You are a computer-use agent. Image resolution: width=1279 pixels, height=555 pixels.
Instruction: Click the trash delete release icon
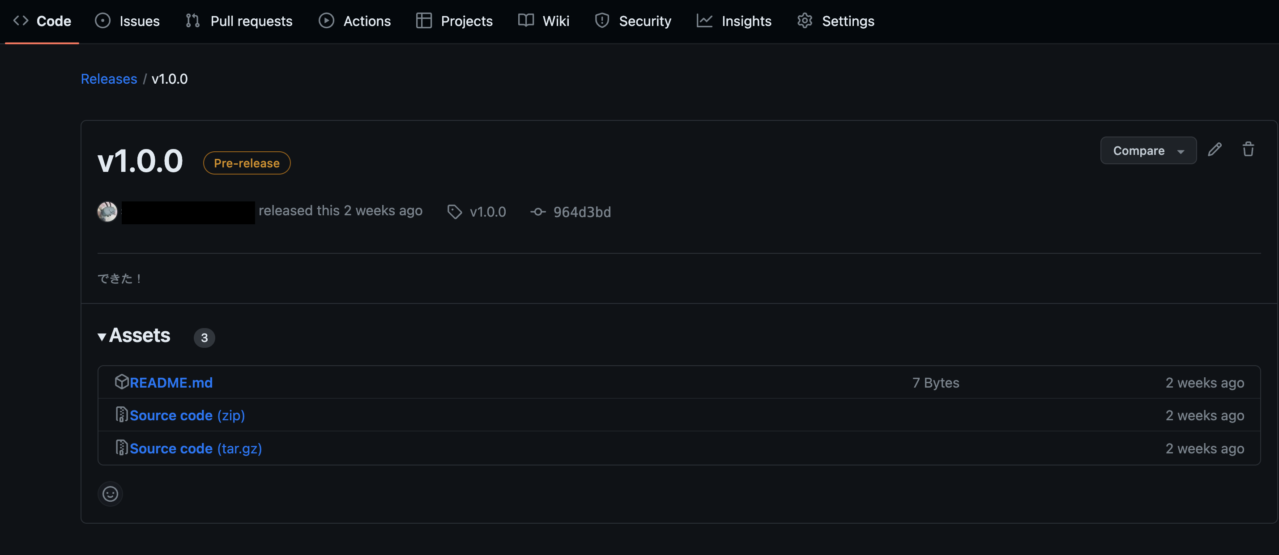coord(1248,149)
